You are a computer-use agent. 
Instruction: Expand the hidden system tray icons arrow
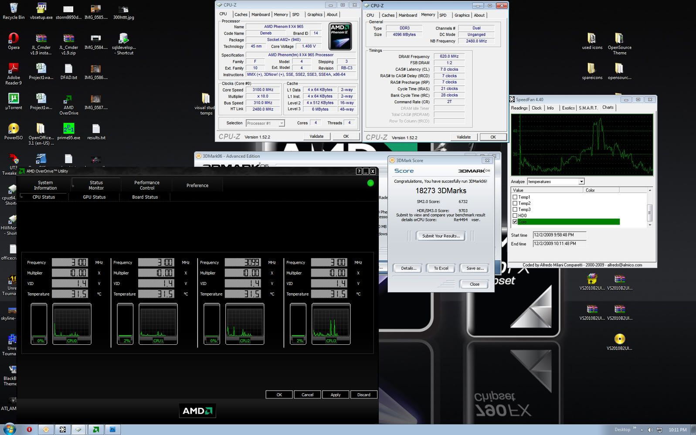642,430
